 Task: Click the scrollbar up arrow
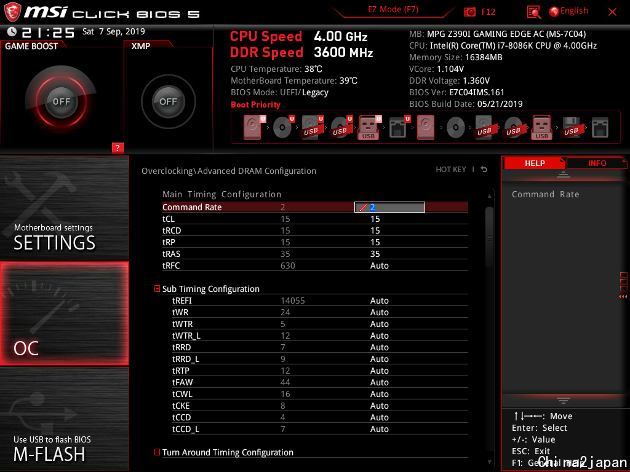(489, 196)
